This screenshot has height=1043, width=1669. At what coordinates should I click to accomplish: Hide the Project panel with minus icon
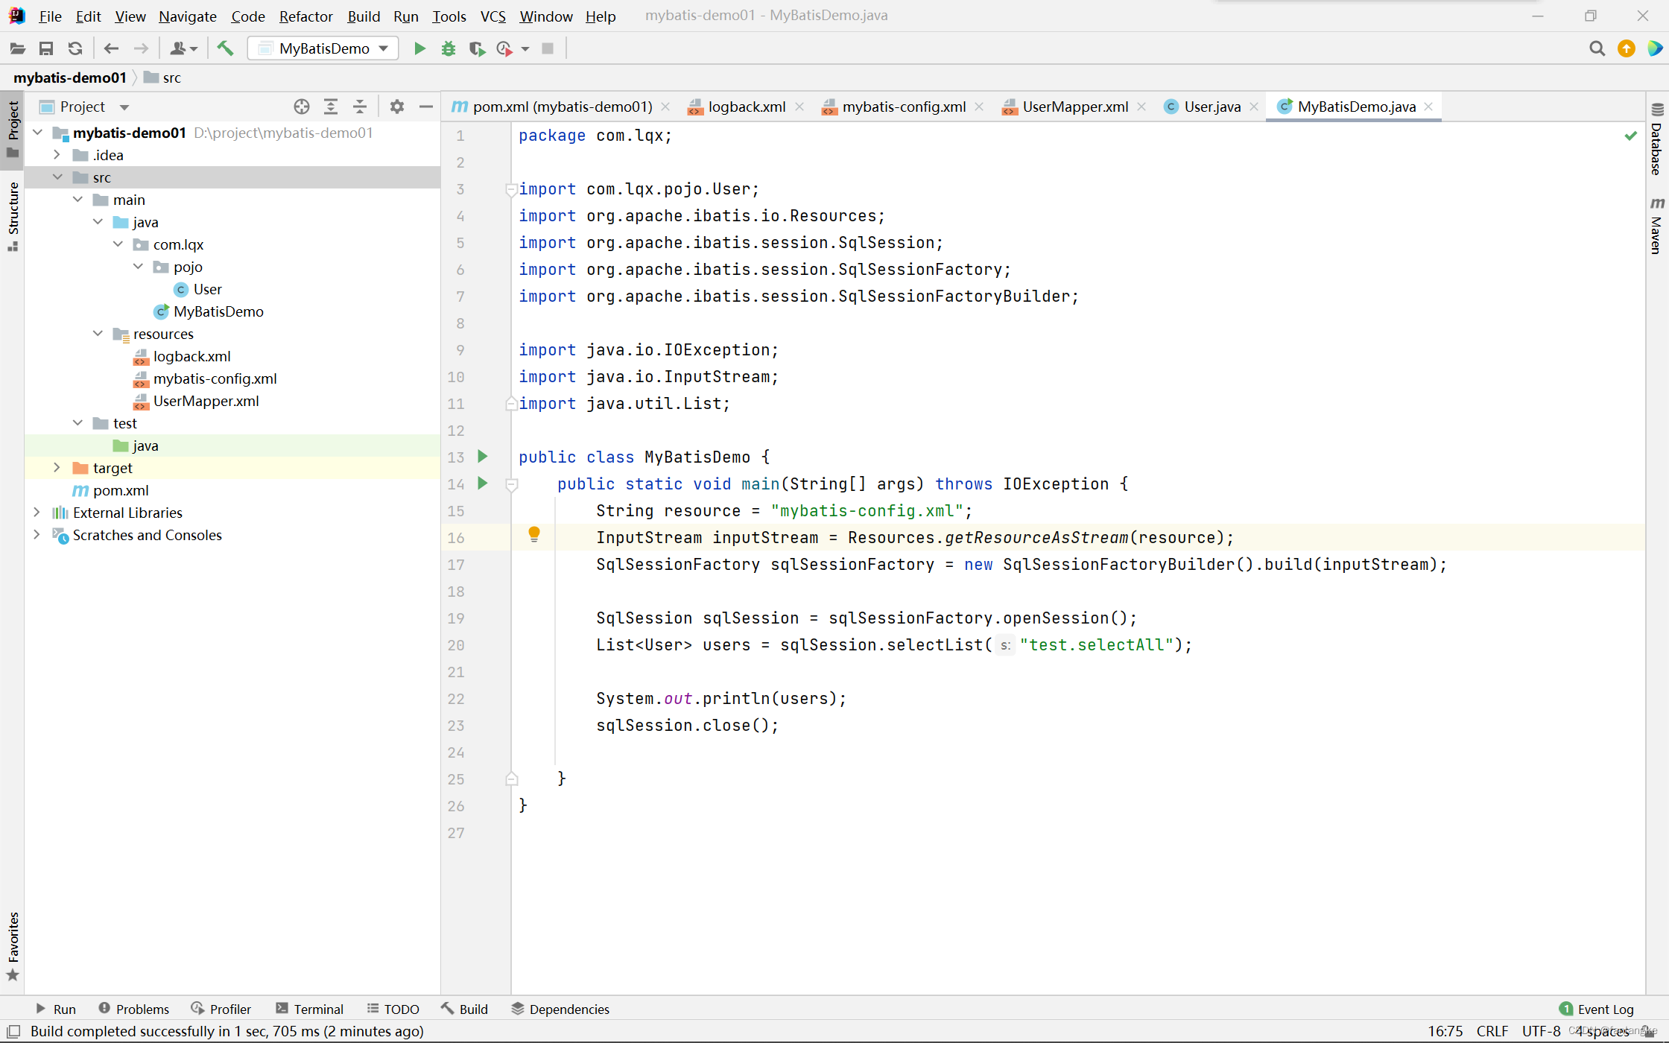point(426,107)
